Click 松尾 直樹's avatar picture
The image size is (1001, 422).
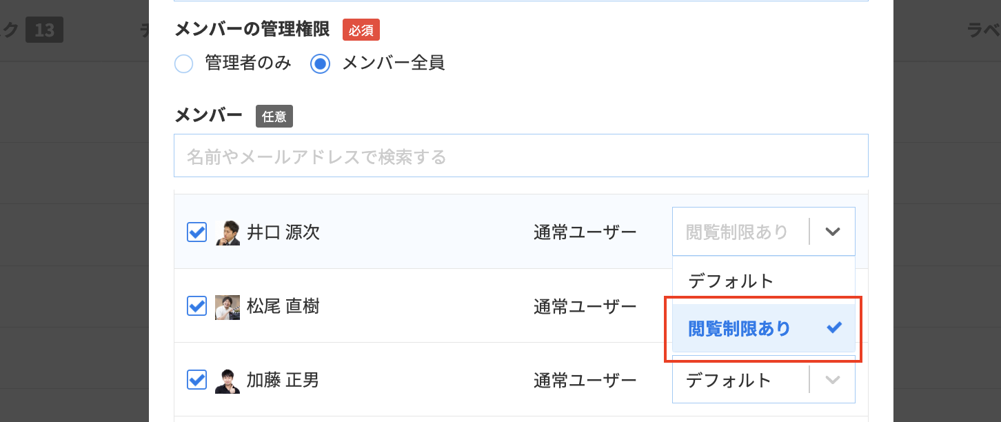click(228, 307)
